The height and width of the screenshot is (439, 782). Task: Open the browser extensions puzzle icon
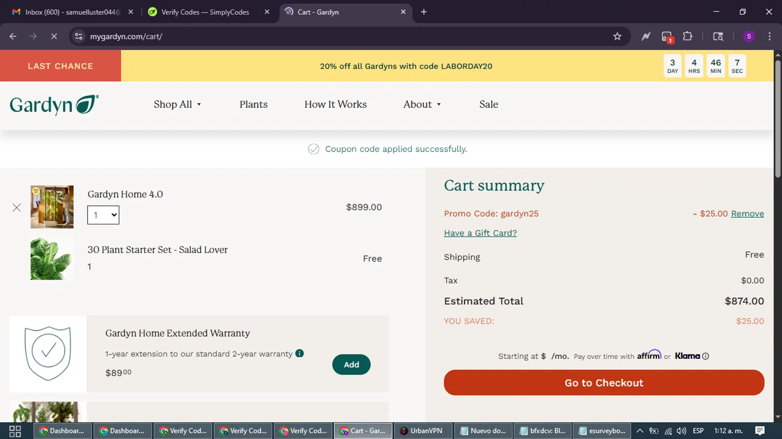point(688,36)
